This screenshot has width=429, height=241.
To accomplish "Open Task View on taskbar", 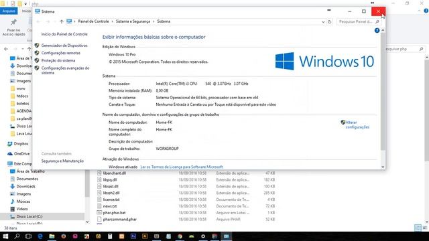I will (28, 236).
